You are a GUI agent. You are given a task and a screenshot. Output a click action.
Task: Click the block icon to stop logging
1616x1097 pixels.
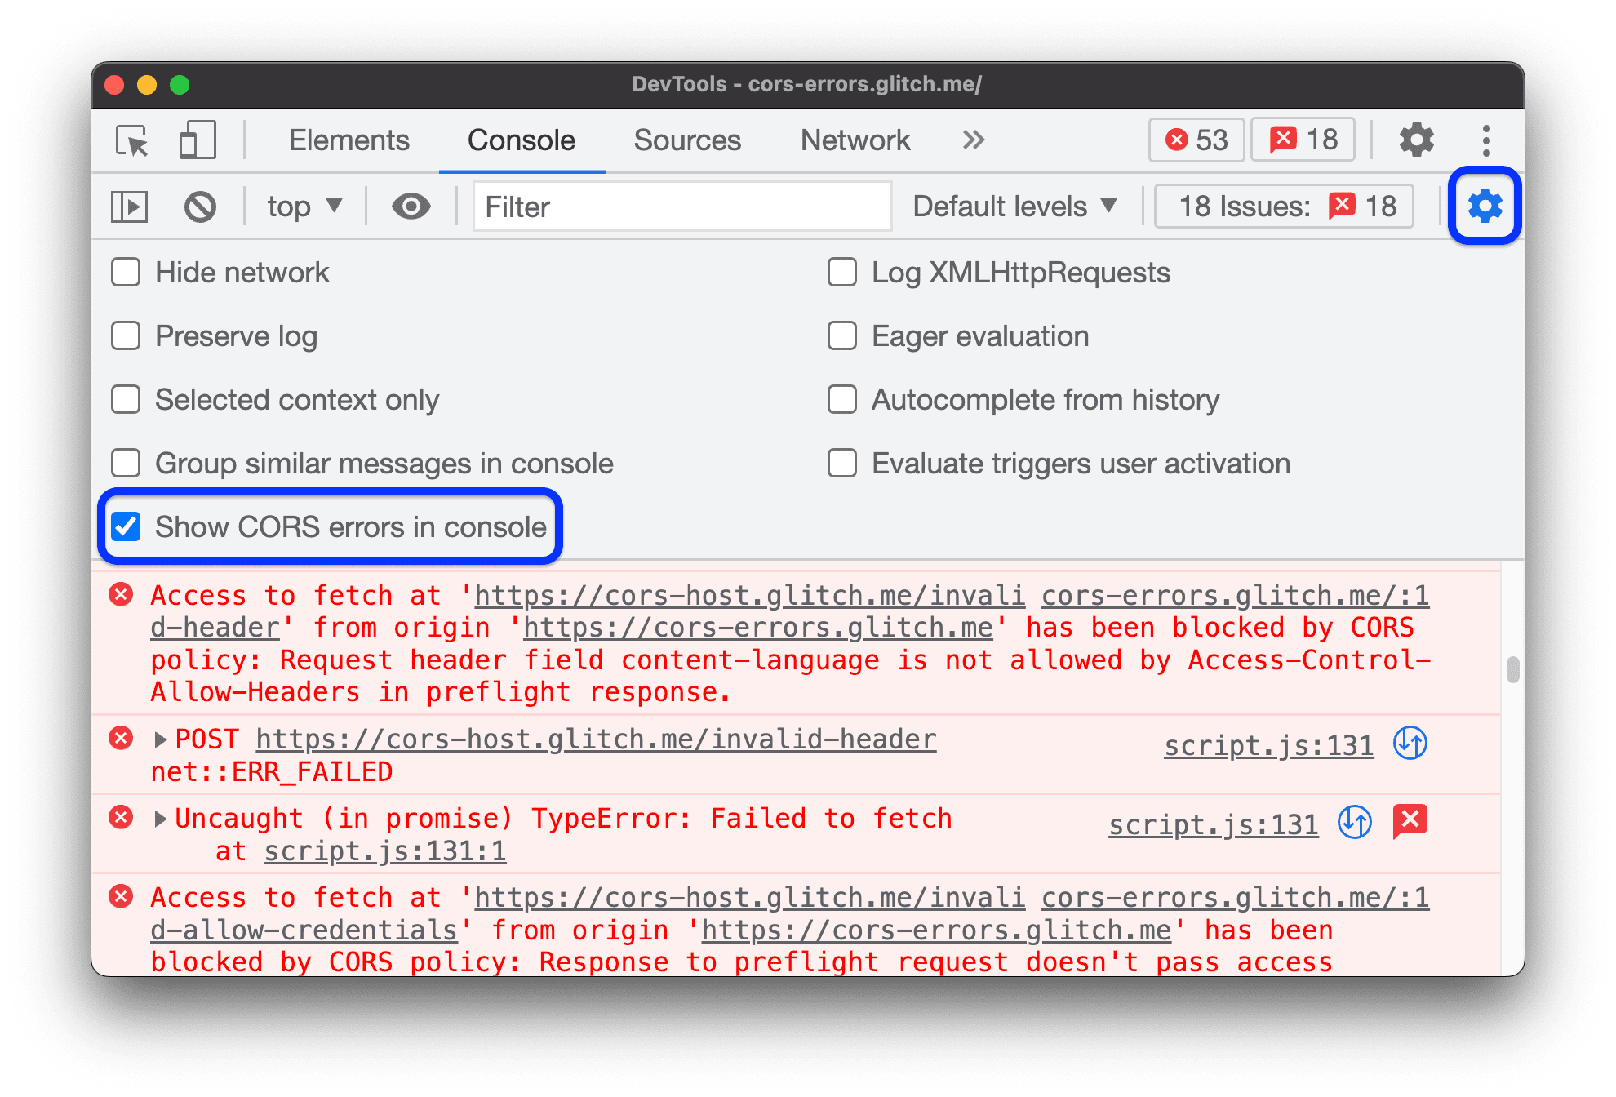[x=202, y=206]
